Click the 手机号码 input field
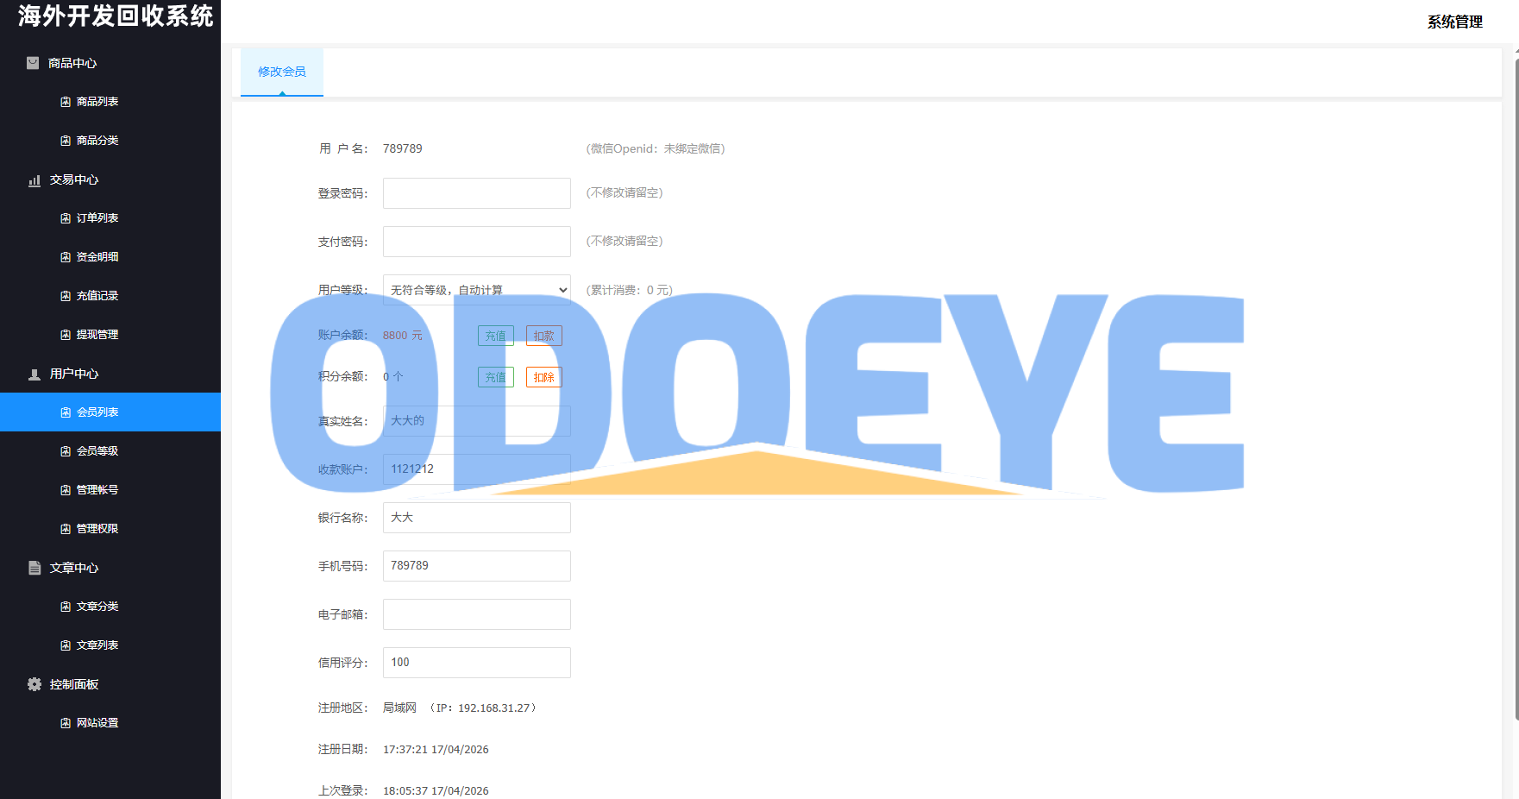Image resolution: width=1519 pixels, height=799 pixels. [x=477, y=566]
